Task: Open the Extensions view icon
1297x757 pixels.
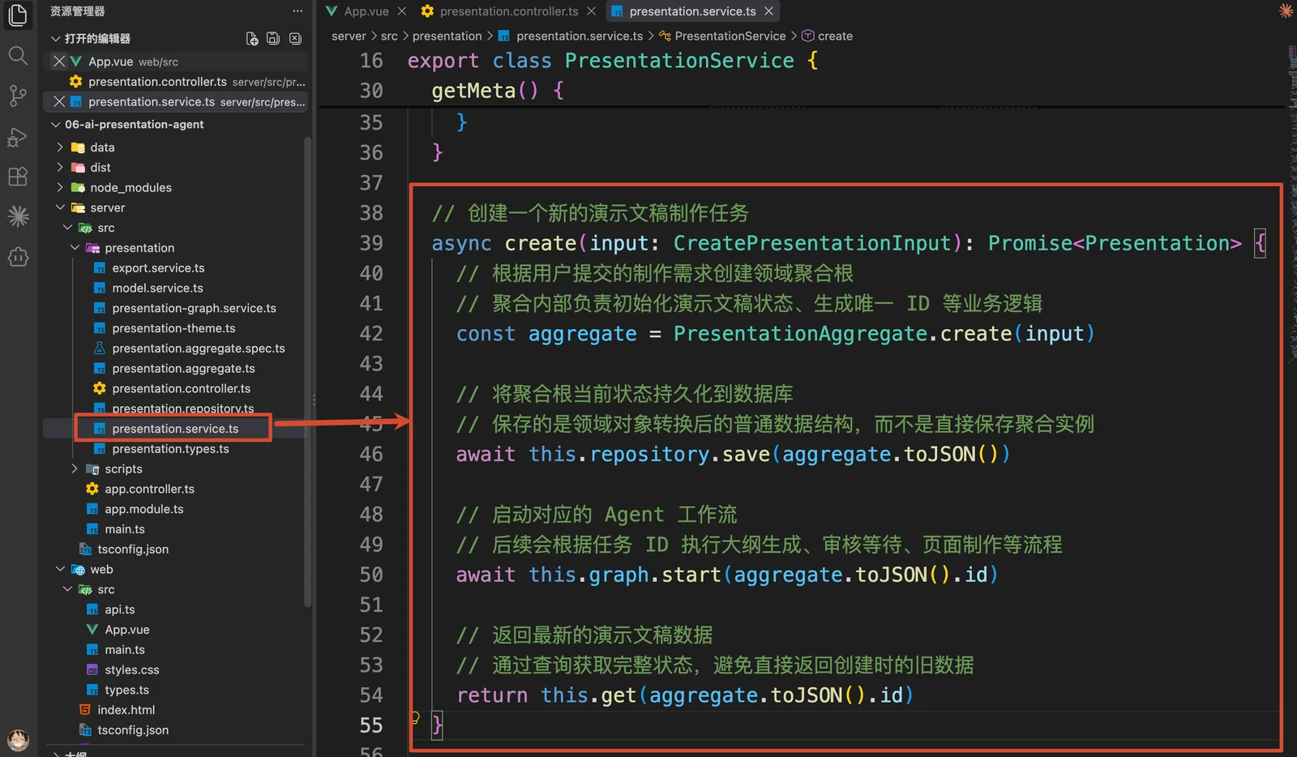Action: coord(18,177)
